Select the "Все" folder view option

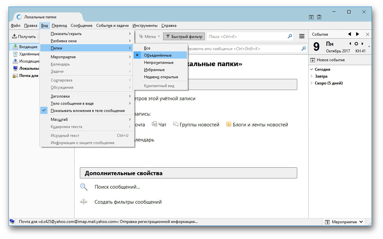147,48
